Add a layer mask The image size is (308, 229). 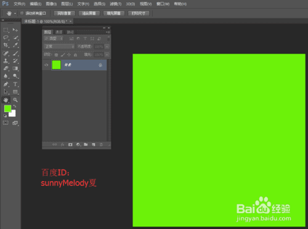tap(70, 145)
